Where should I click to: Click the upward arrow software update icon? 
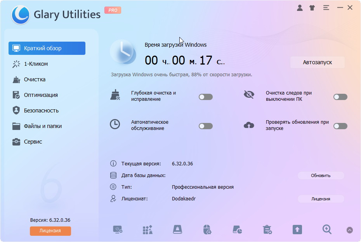297,230
